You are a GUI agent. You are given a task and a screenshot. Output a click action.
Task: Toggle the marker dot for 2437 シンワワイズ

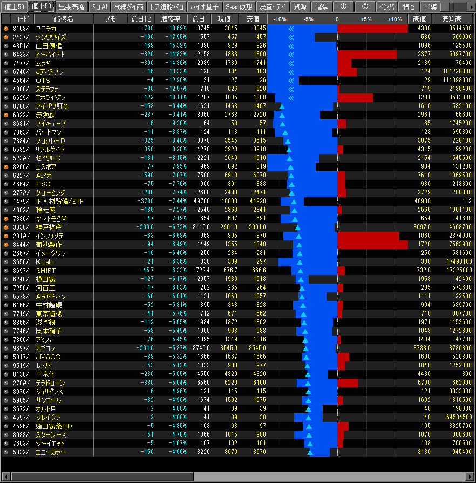pos(6,37)
